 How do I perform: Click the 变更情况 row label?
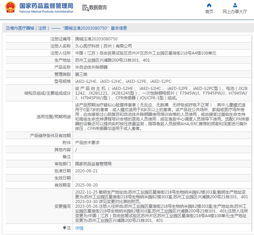click(62, 206)
